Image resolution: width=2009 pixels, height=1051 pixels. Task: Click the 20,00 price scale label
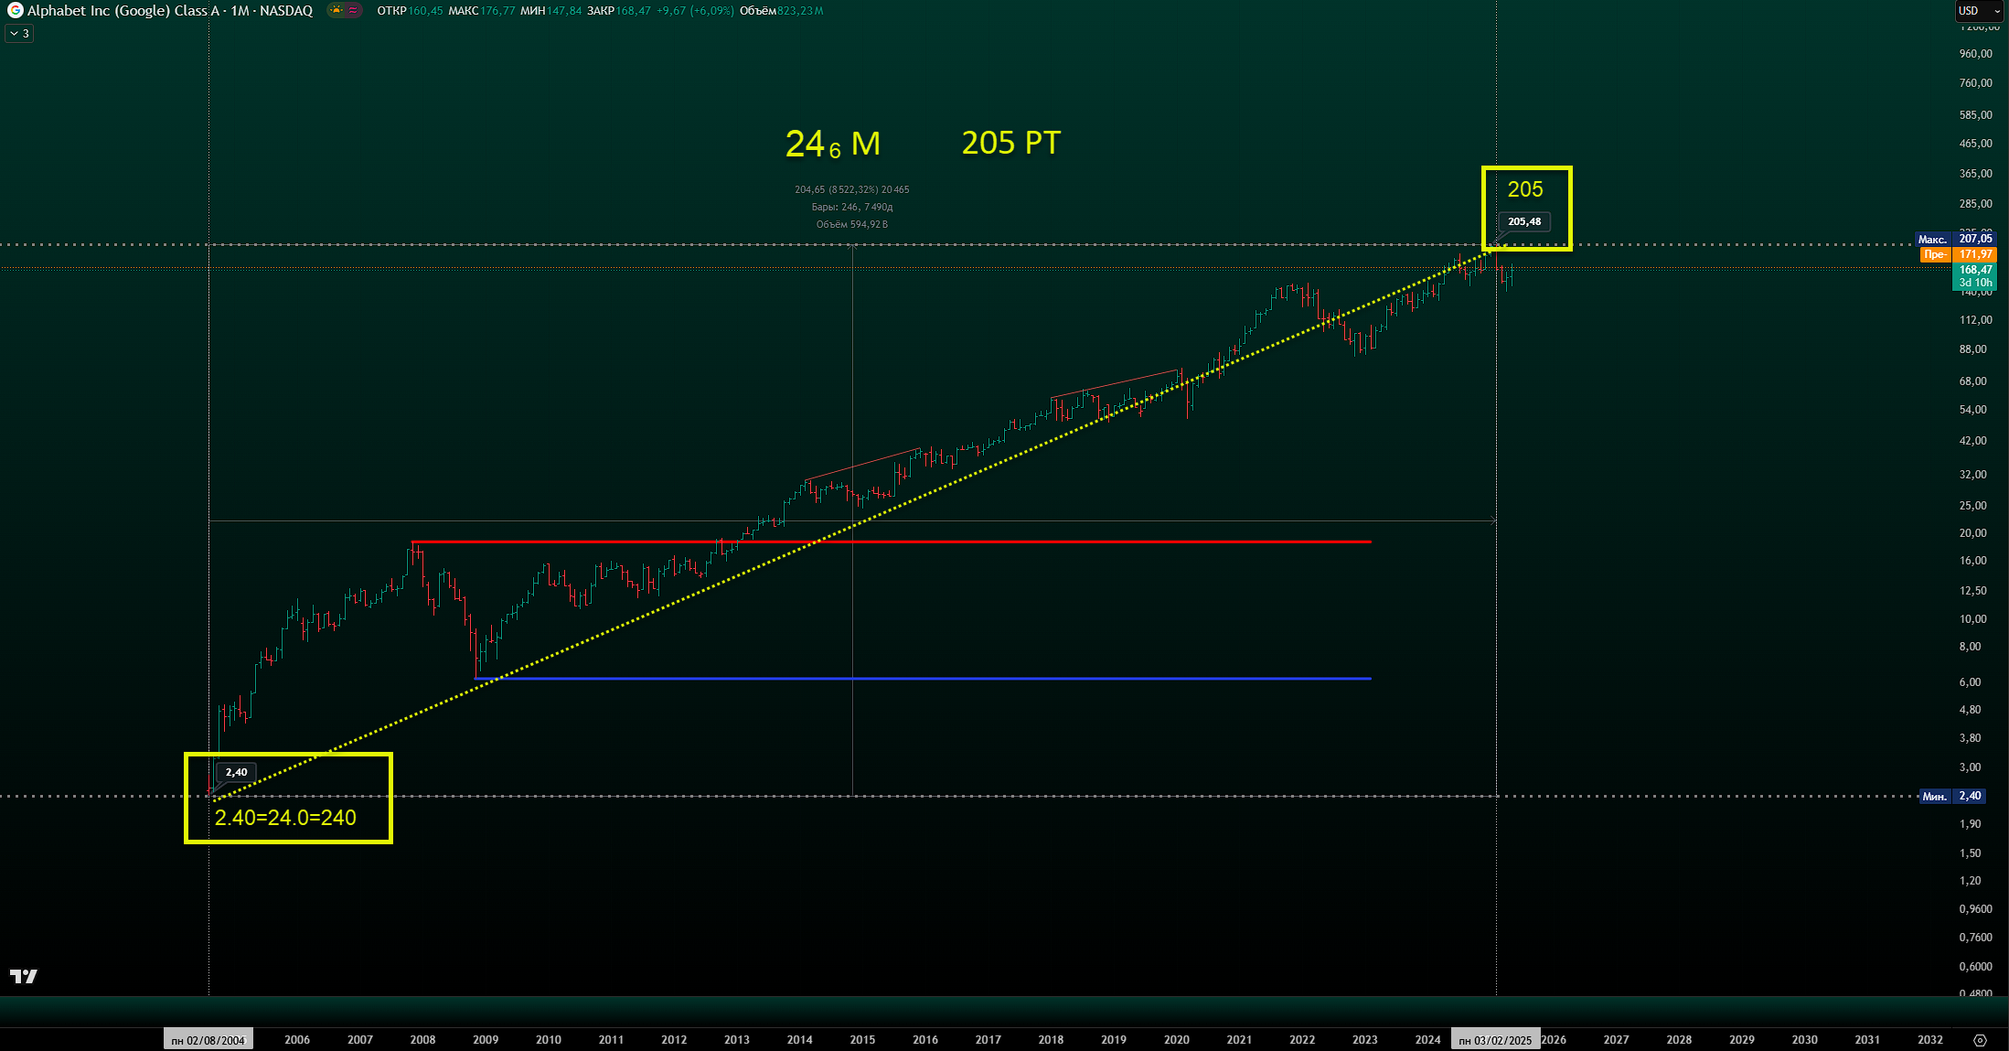point(1973,533)
